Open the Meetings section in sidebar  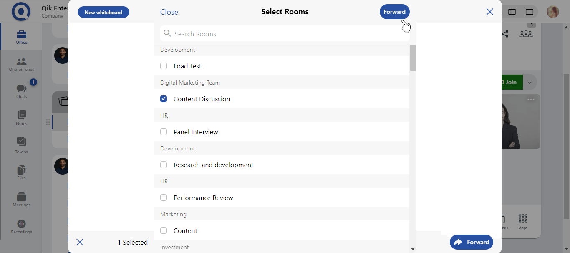coord(21,199)
